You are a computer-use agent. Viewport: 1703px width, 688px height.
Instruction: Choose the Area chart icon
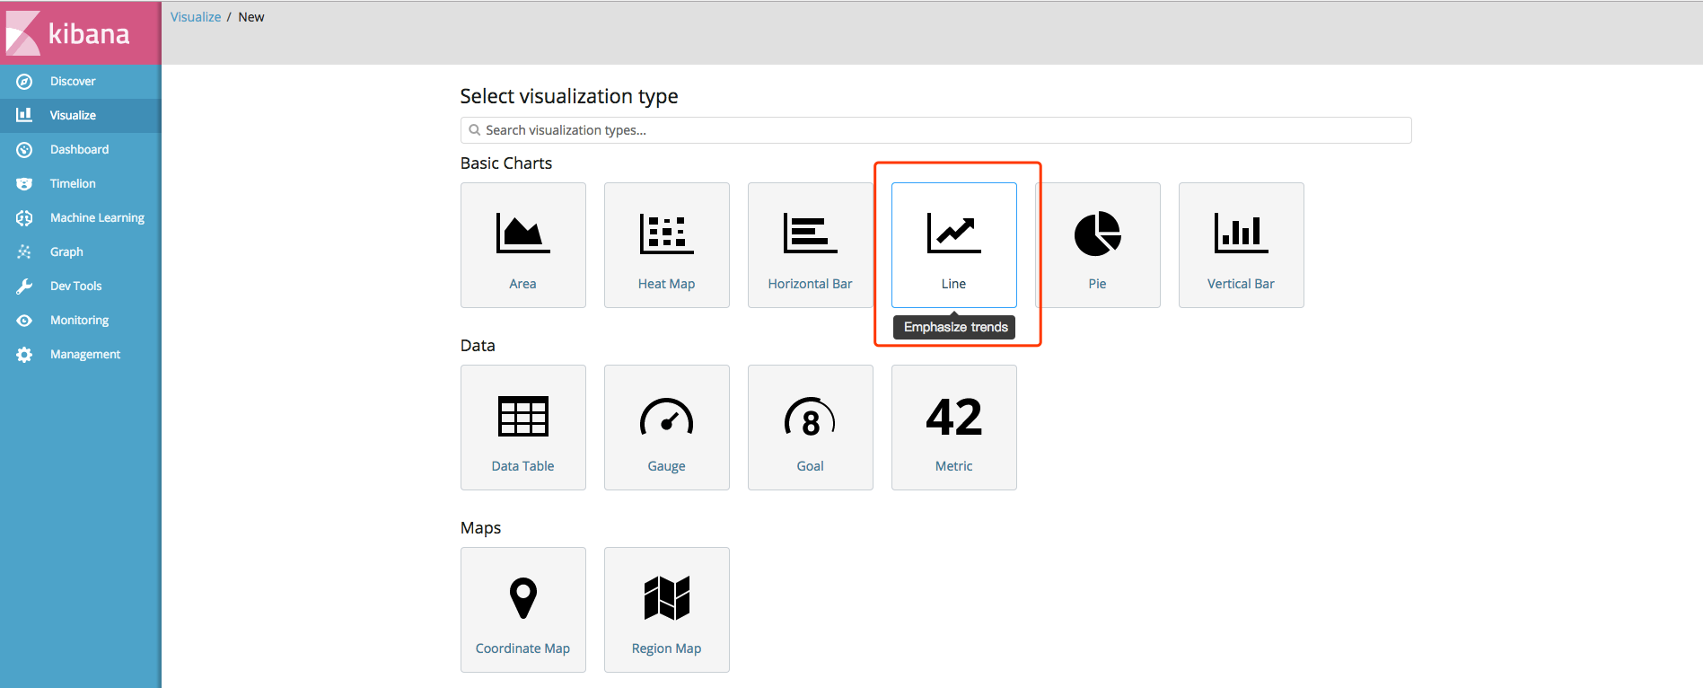pos(522,234)
